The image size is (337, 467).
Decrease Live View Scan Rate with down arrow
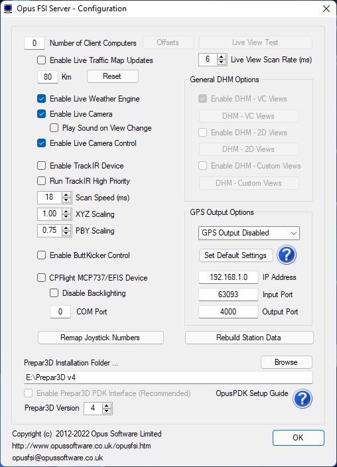221,62
